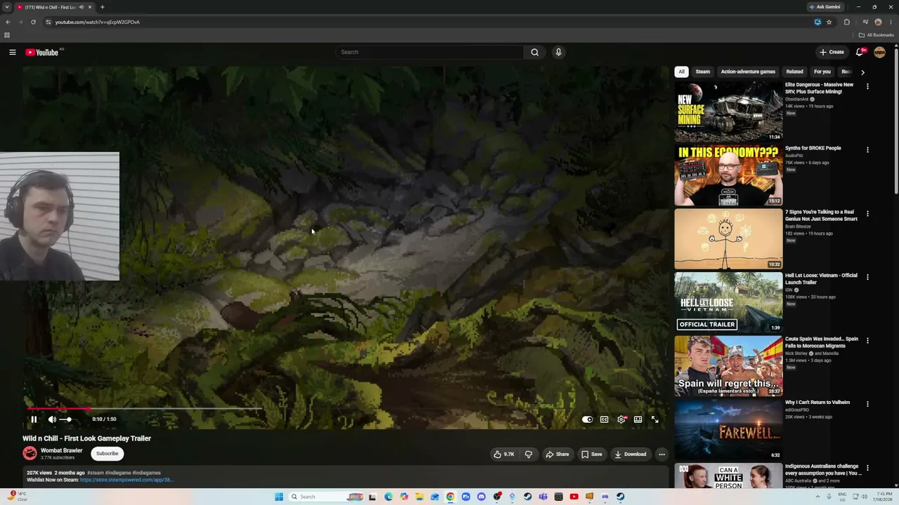Subscribe to Wombat Brawler
This screenshot has height=505, width=899.
107,454
